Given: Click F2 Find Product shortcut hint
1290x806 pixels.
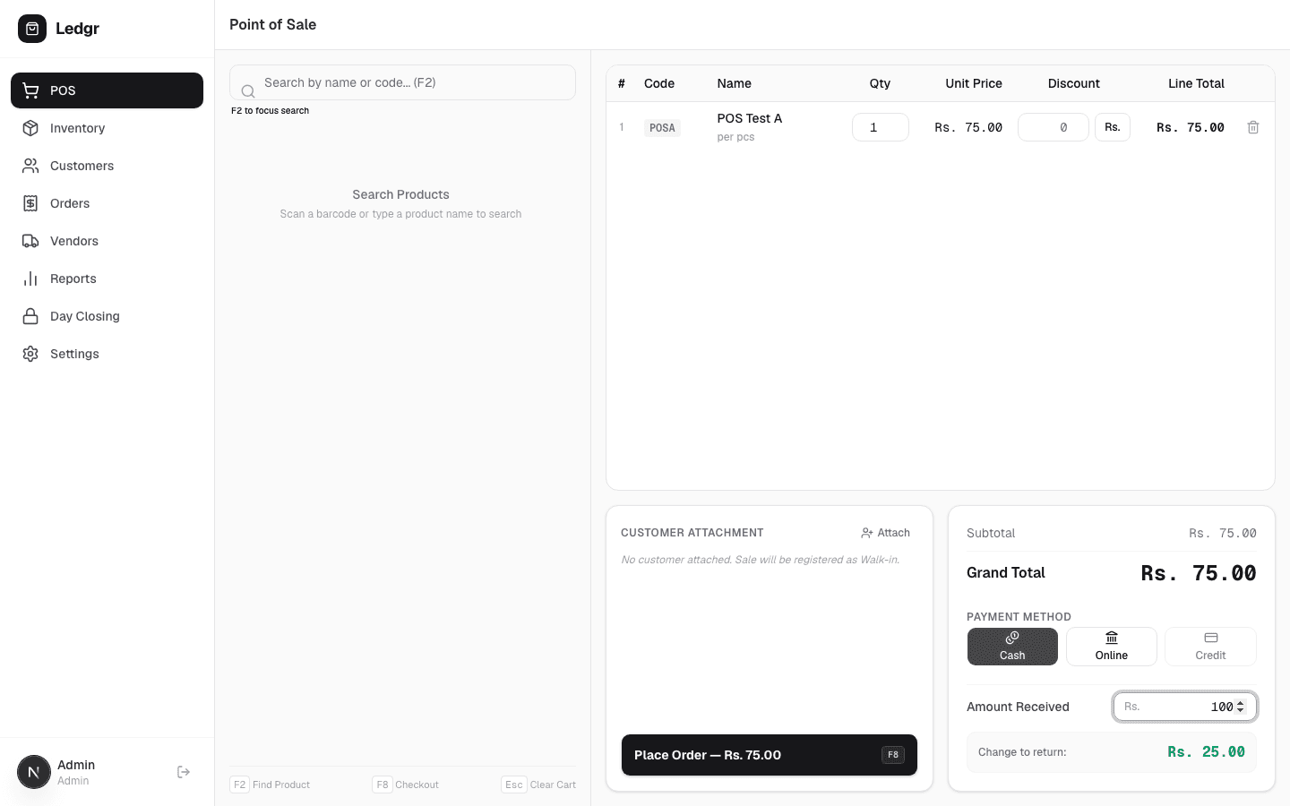Looking at the screenshot, I should 270,785.
